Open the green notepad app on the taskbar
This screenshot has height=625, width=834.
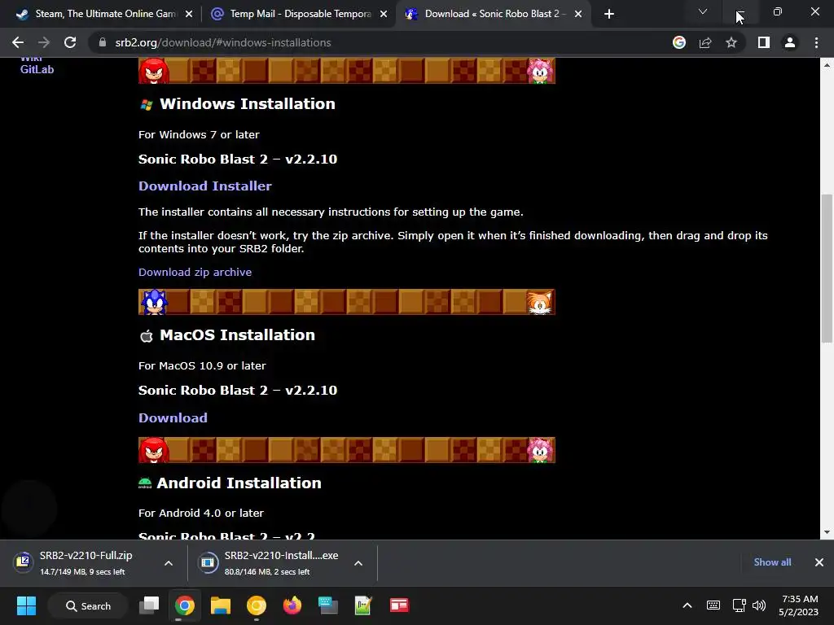[x=363, y=605]
